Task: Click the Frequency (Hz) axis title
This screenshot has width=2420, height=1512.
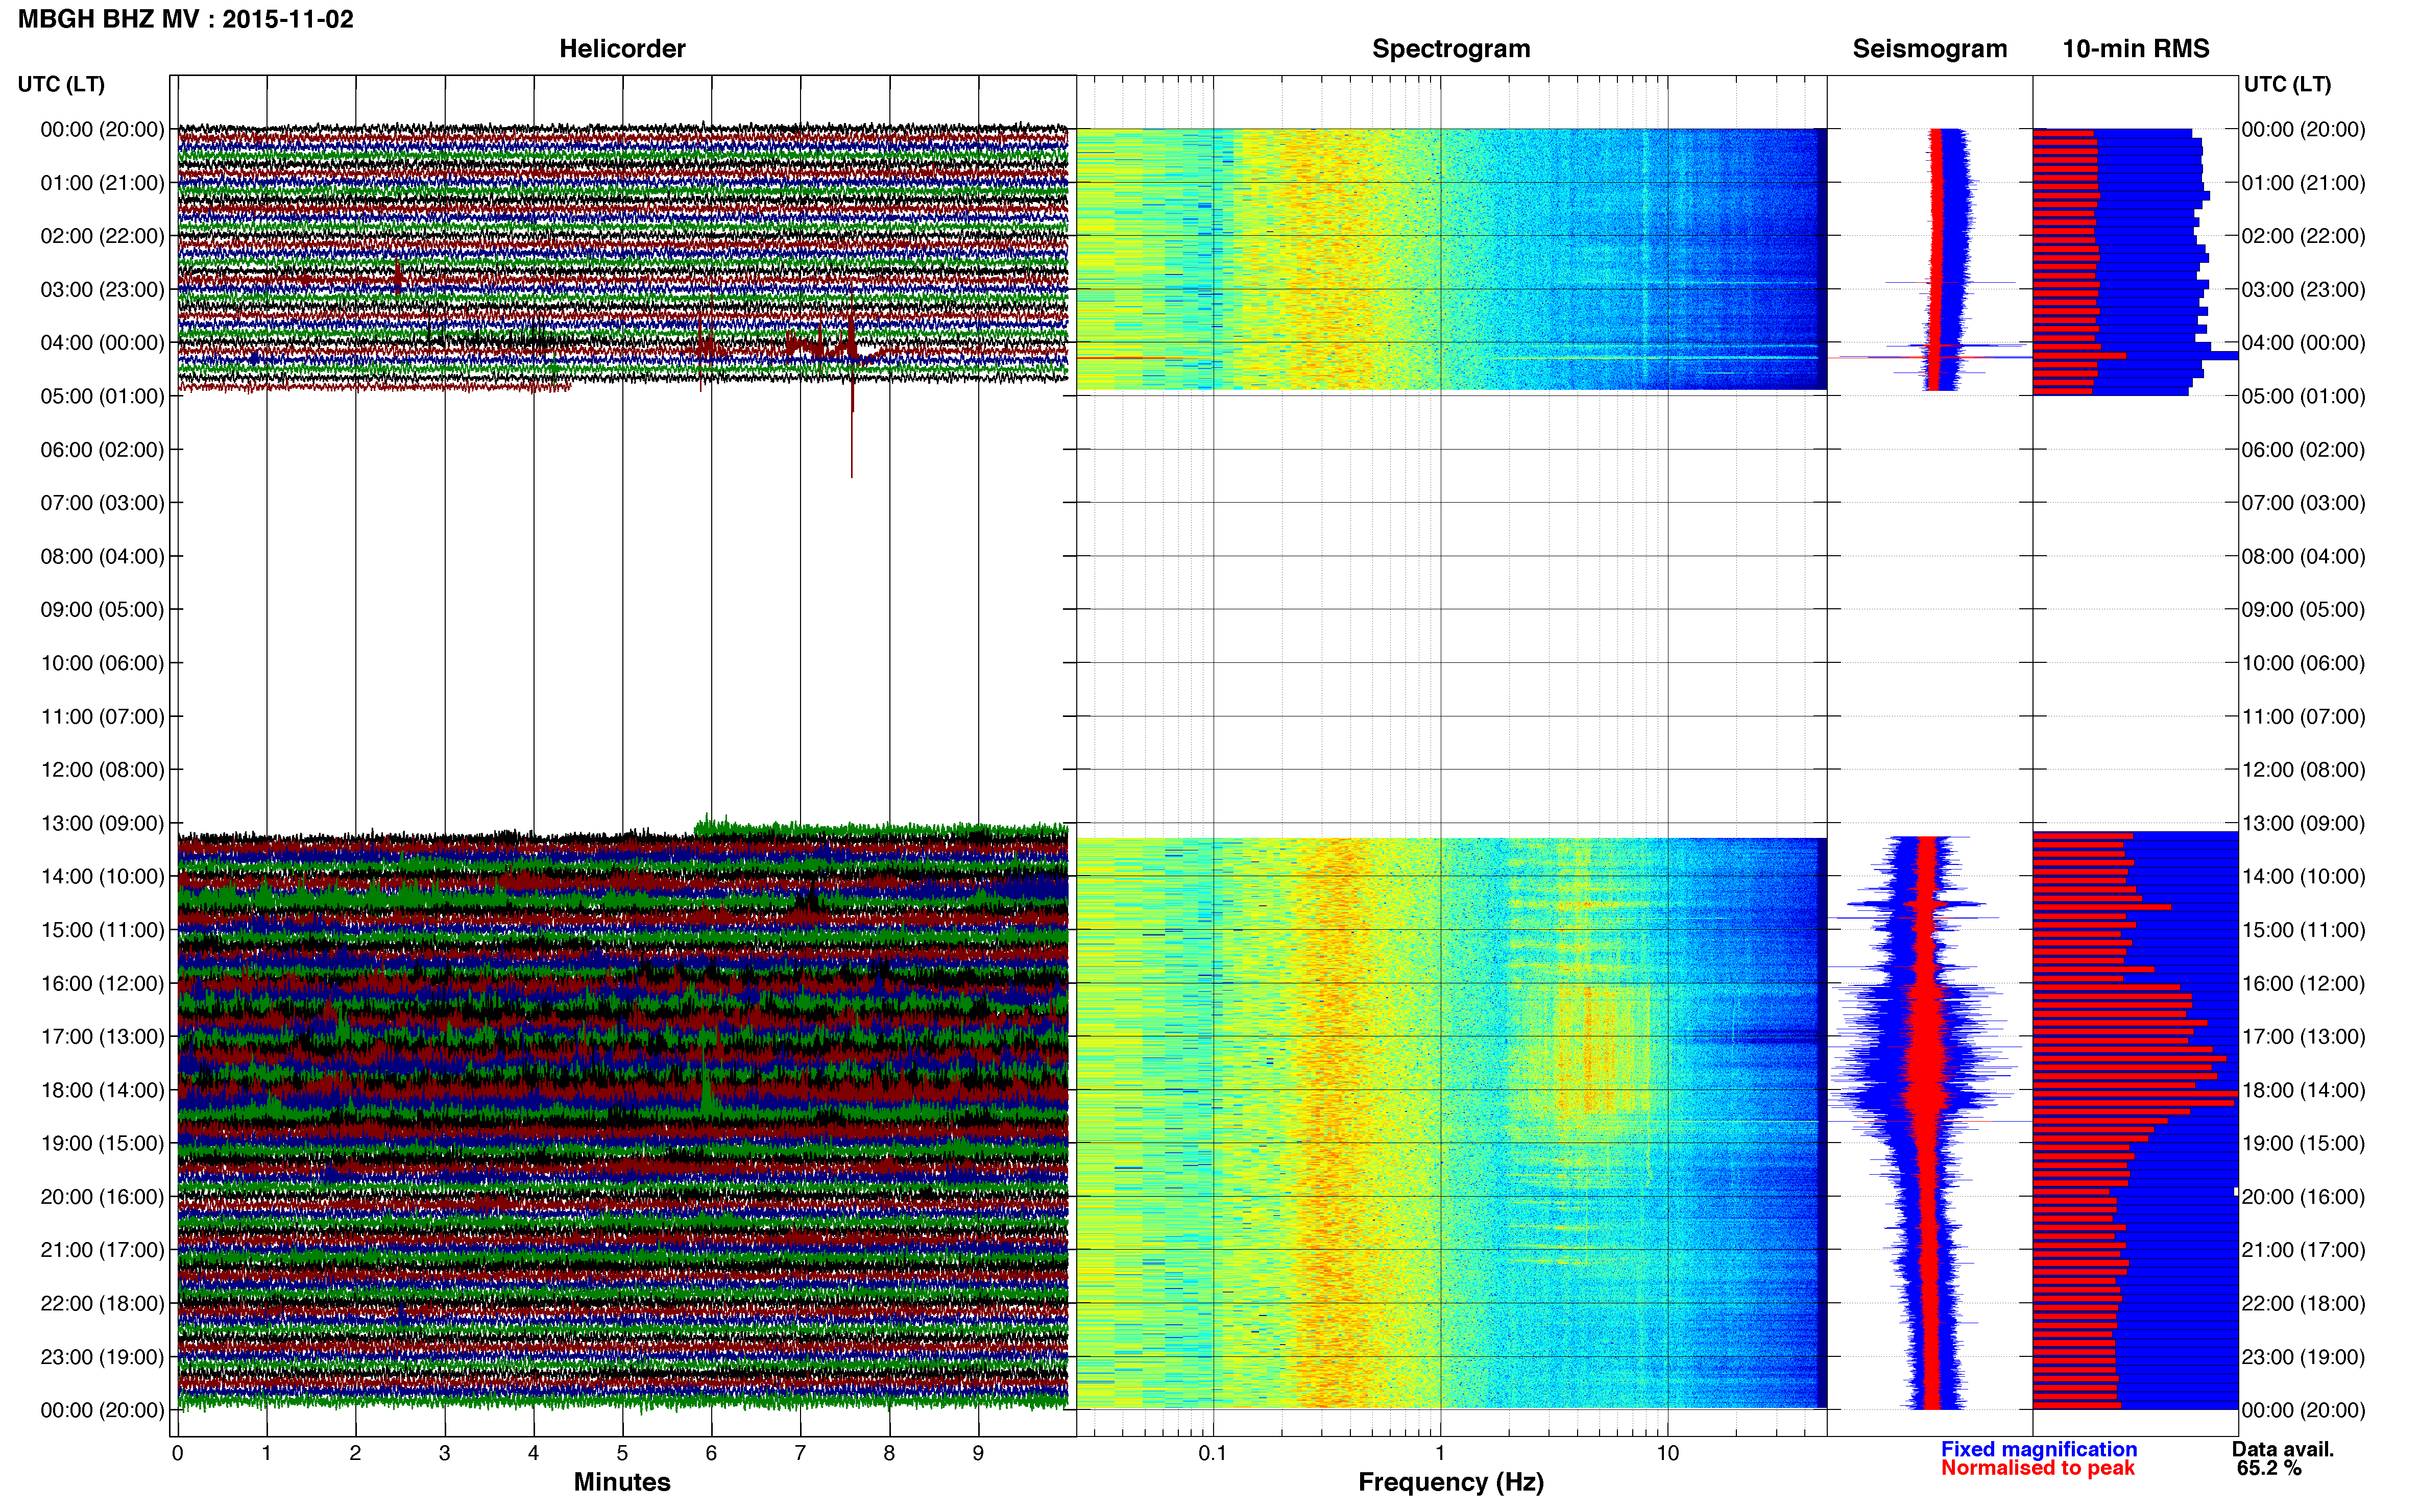Action: [x=1450, y=1482]
